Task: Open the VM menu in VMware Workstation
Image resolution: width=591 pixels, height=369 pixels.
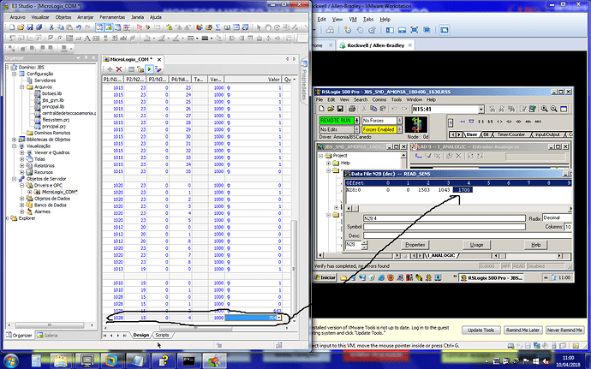Action: click(x=352, y=19)
